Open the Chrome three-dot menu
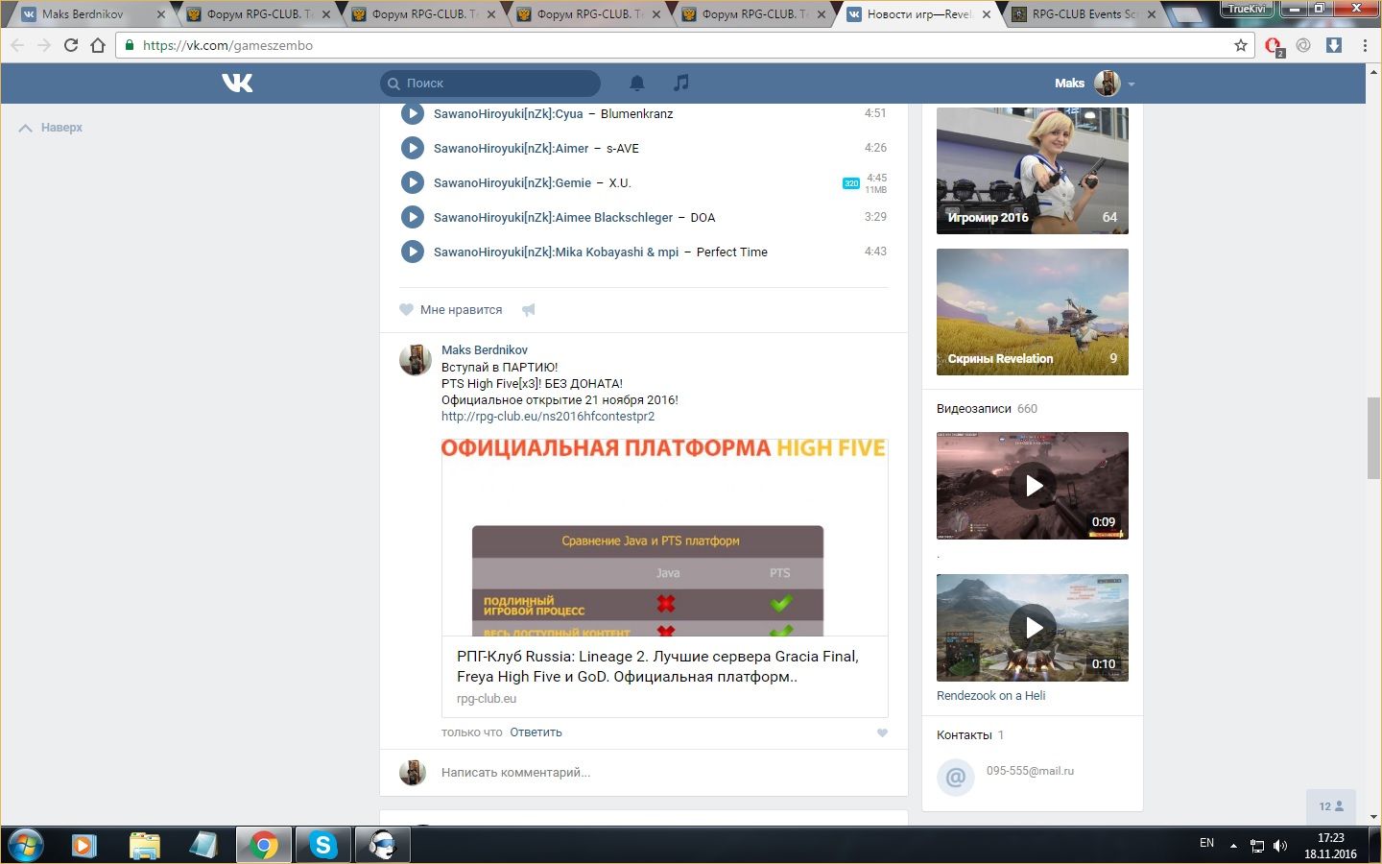Image resolution: width=1382 pixels, height=864 pixels. (x=1365, y=45)
